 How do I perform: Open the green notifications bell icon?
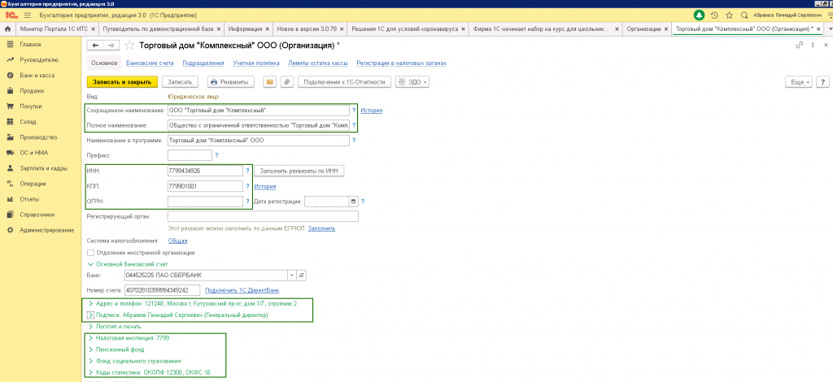pyautogui.click(x=699, y=15)
